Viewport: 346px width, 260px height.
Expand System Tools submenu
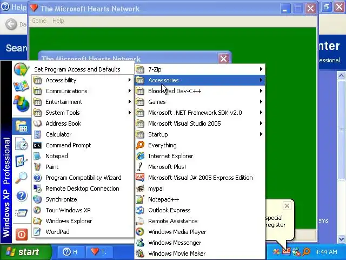pyautogui.click(x=83, y=113)
